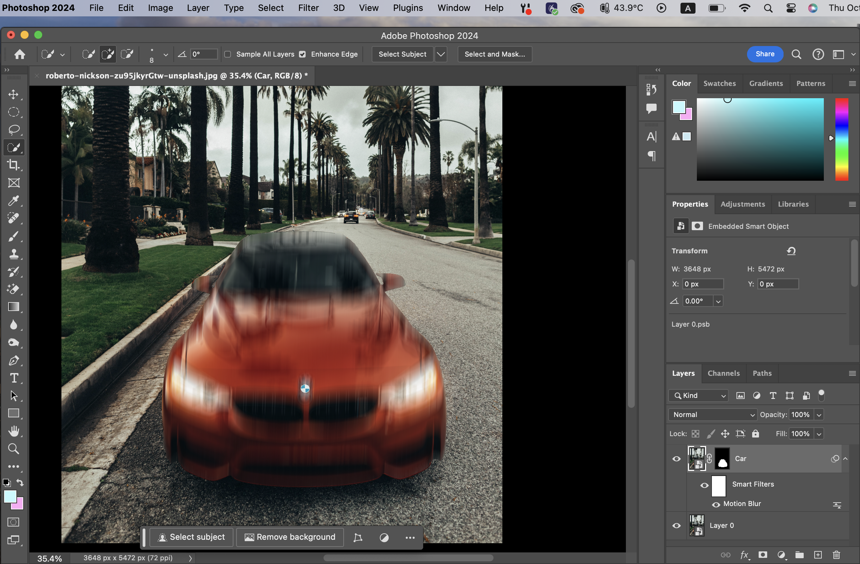Click the add layer mask icon
Screen dimensions: 860x564
[762, 555]
